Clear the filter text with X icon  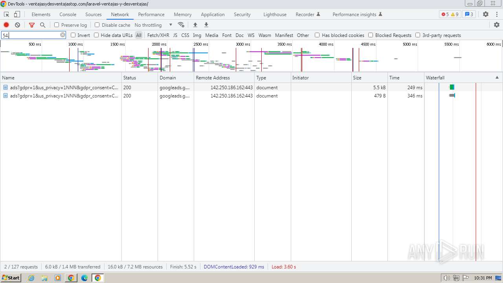[x=62, y=35]
